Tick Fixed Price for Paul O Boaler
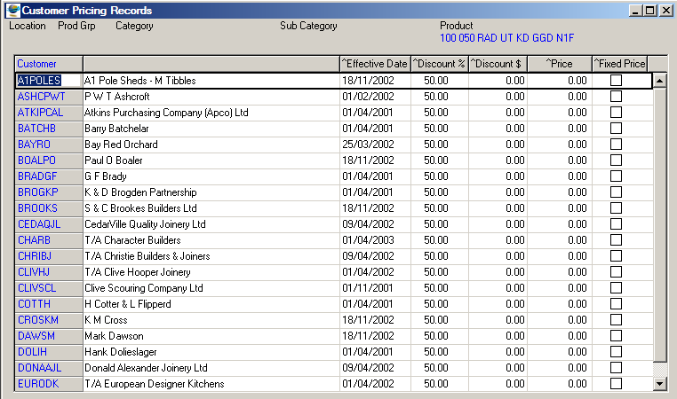 click(x=616, y=160)
